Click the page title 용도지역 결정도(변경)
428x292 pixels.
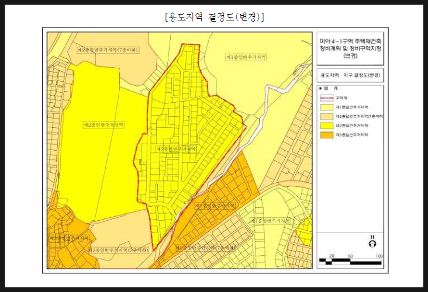pyautogui.click(x=214, y=17)
